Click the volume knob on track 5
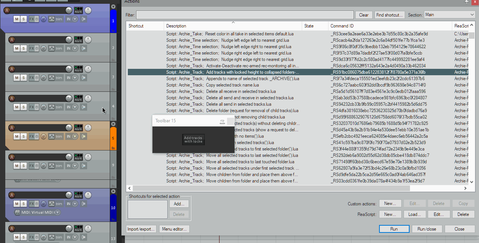Image resolution: width=479 pixels, height=243 pixels. [69, 128]
